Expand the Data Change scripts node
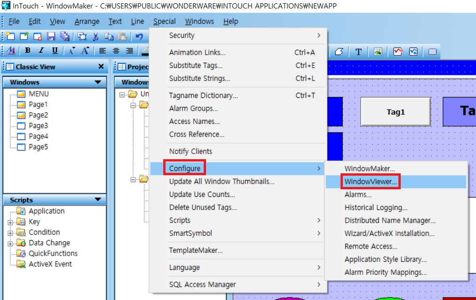Image resolution: width=476 pixels, height=300 pixels. pos(10,244)
